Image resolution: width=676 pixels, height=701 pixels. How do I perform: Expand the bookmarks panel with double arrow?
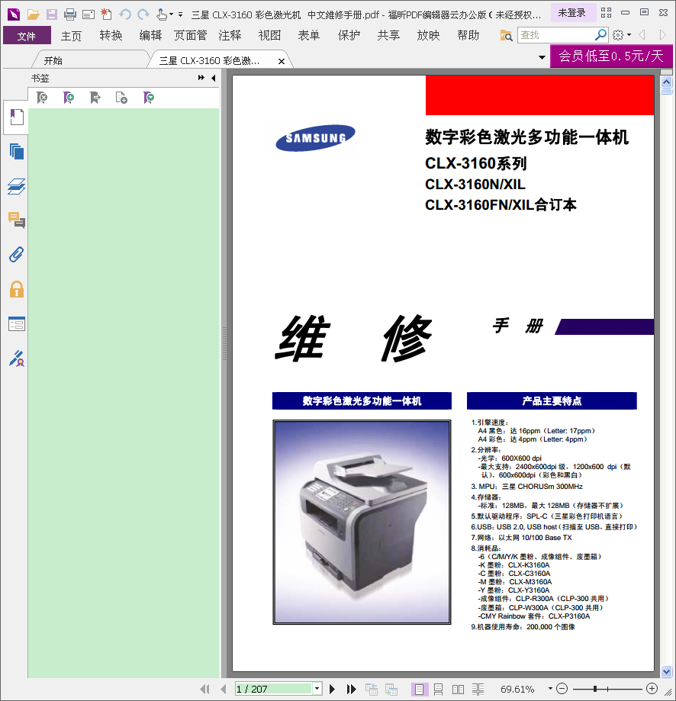[201, 78]
